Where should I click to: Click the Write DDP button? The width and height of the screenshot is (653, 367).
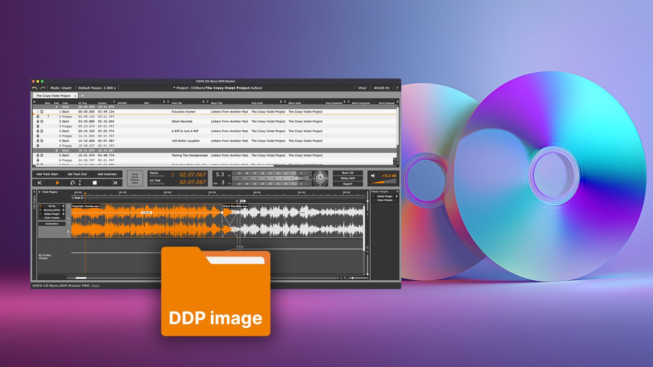coord(348,178)
